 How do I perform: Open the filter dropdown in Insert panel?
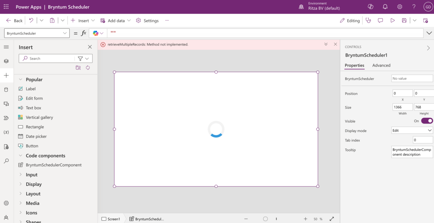coord(83,58)
